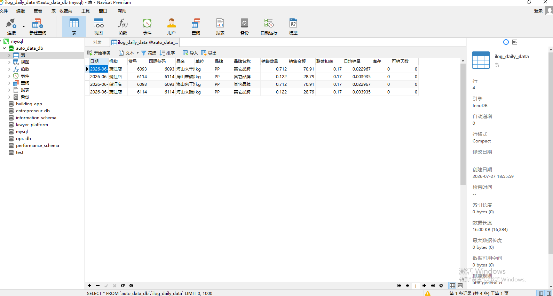Image resolution: width=553 pixels, height=296 pixels.
Task: Open the 连接 dropdown arrow
Action: pyautogui.click(x=24, y=27)
